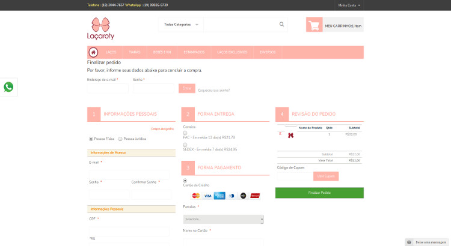Click the phone number (19) 3044-7657

tap(113, 5)
